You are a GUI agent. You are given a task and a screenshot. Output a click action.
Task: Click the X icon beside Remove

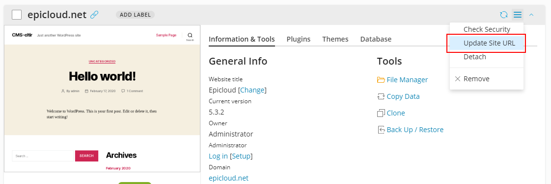pos(458,79)
